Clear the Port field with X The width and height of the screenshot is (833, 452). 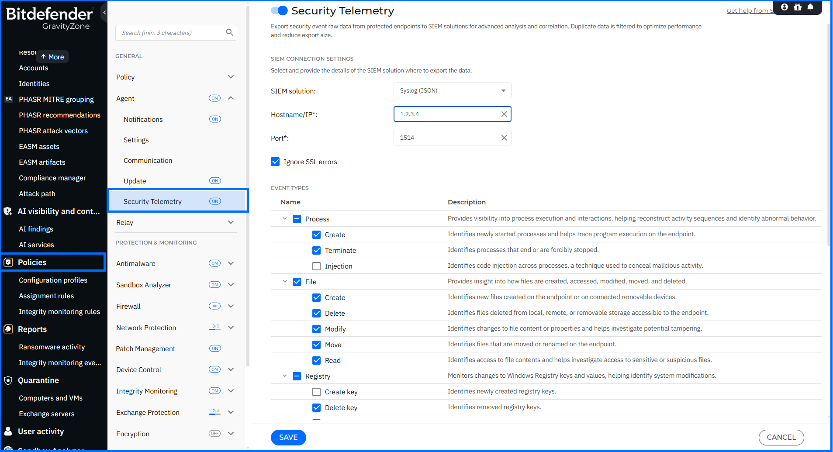(x=504, y=138)
